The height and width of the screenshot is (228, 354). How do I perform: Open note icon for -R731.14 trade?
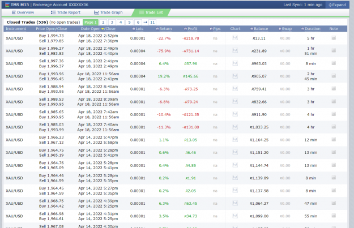pos(334,50)
